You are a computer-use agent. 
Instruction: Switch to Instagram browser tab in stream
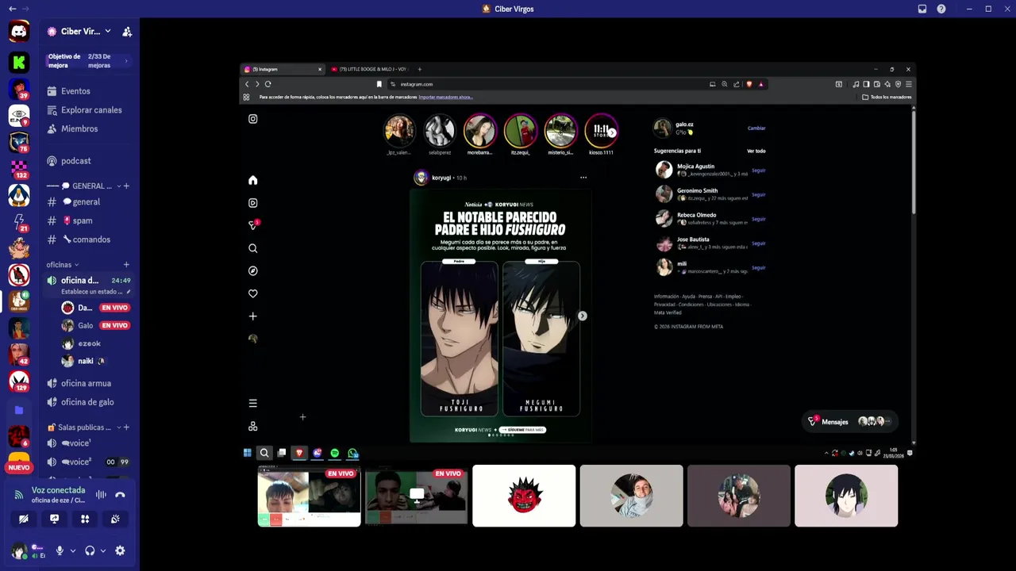[x=283, y=69]
